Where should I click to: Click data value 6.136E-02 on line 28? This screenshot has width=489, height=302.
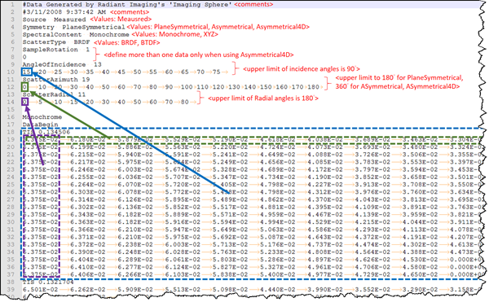135,207
